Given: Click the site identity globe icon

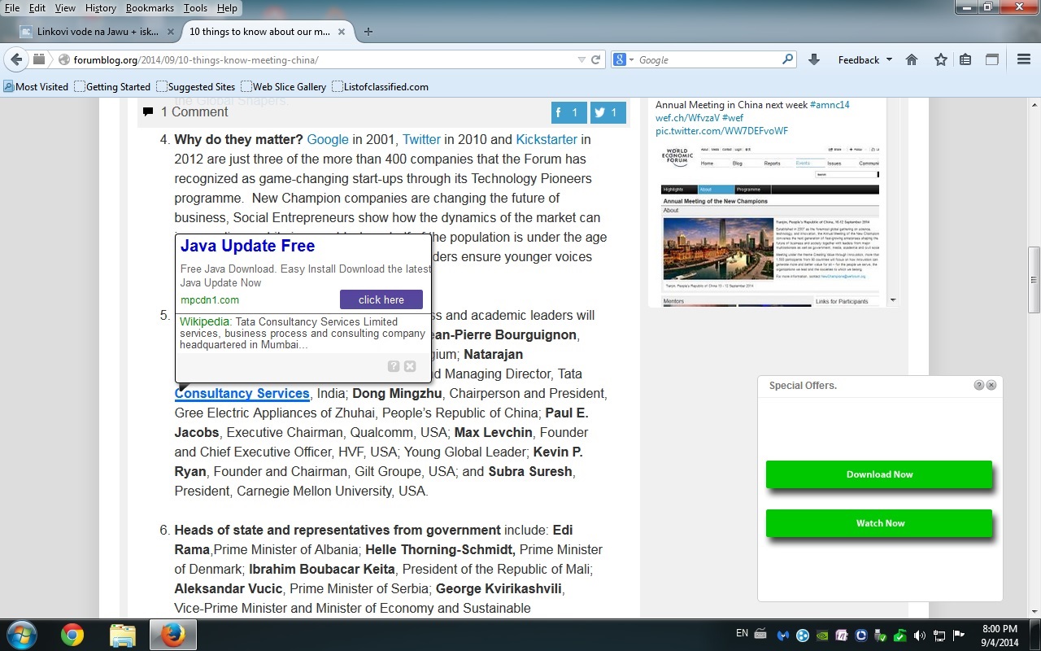Looking at the screenshot, I should [x=64, y=60].
